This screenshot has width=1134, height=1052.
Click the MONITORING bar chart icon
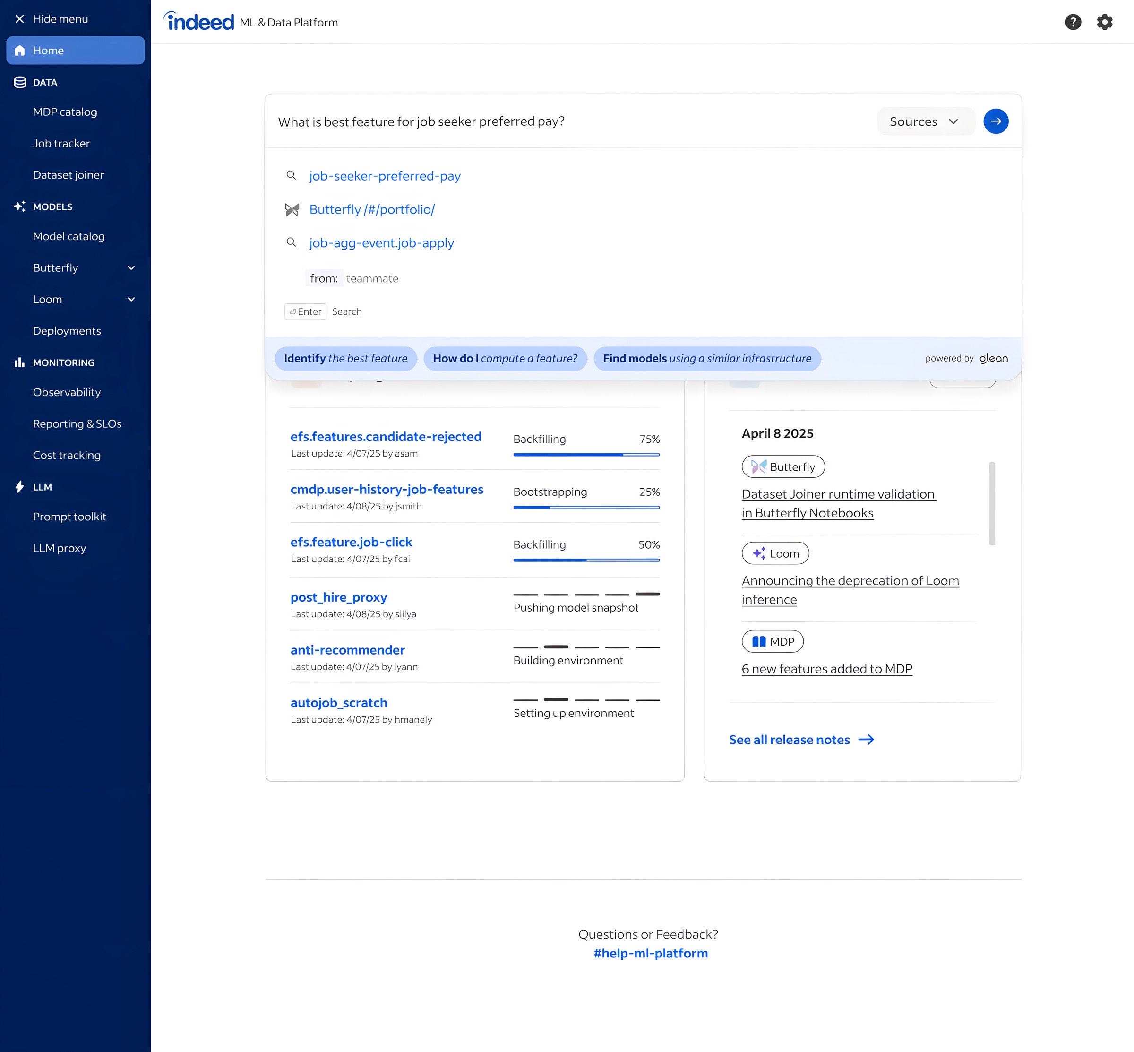pyautogui.click(x=20, y=362)
